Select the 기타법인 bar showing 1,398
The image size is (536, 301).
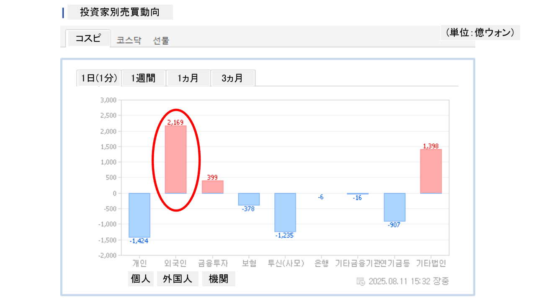[x=431, y=171]
